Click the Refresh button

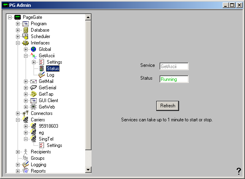[167, 106]
